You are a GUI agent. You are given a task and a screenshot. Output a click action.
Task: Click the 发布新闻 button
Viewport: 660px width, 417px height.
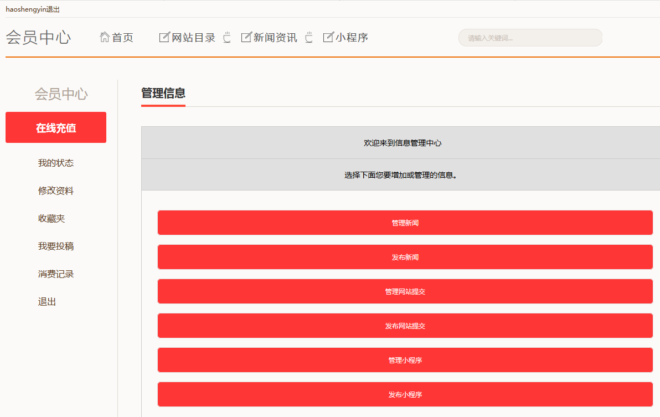coord(405,257)
